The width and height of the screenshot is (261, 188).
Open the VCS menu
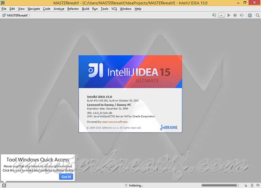click(114, 9)
